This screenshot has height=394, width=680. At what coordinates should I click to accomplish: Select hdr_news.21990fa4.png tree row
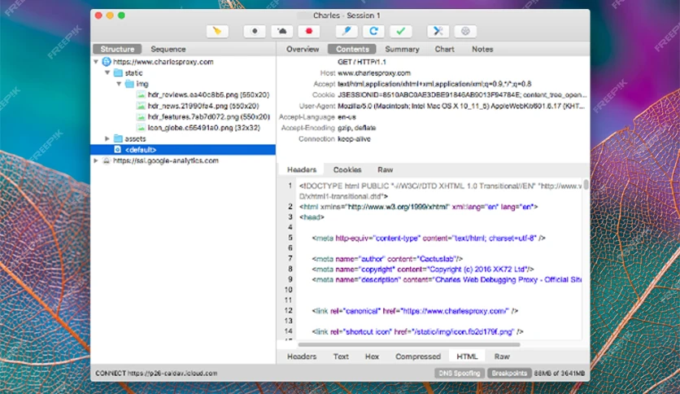(183, 106)
